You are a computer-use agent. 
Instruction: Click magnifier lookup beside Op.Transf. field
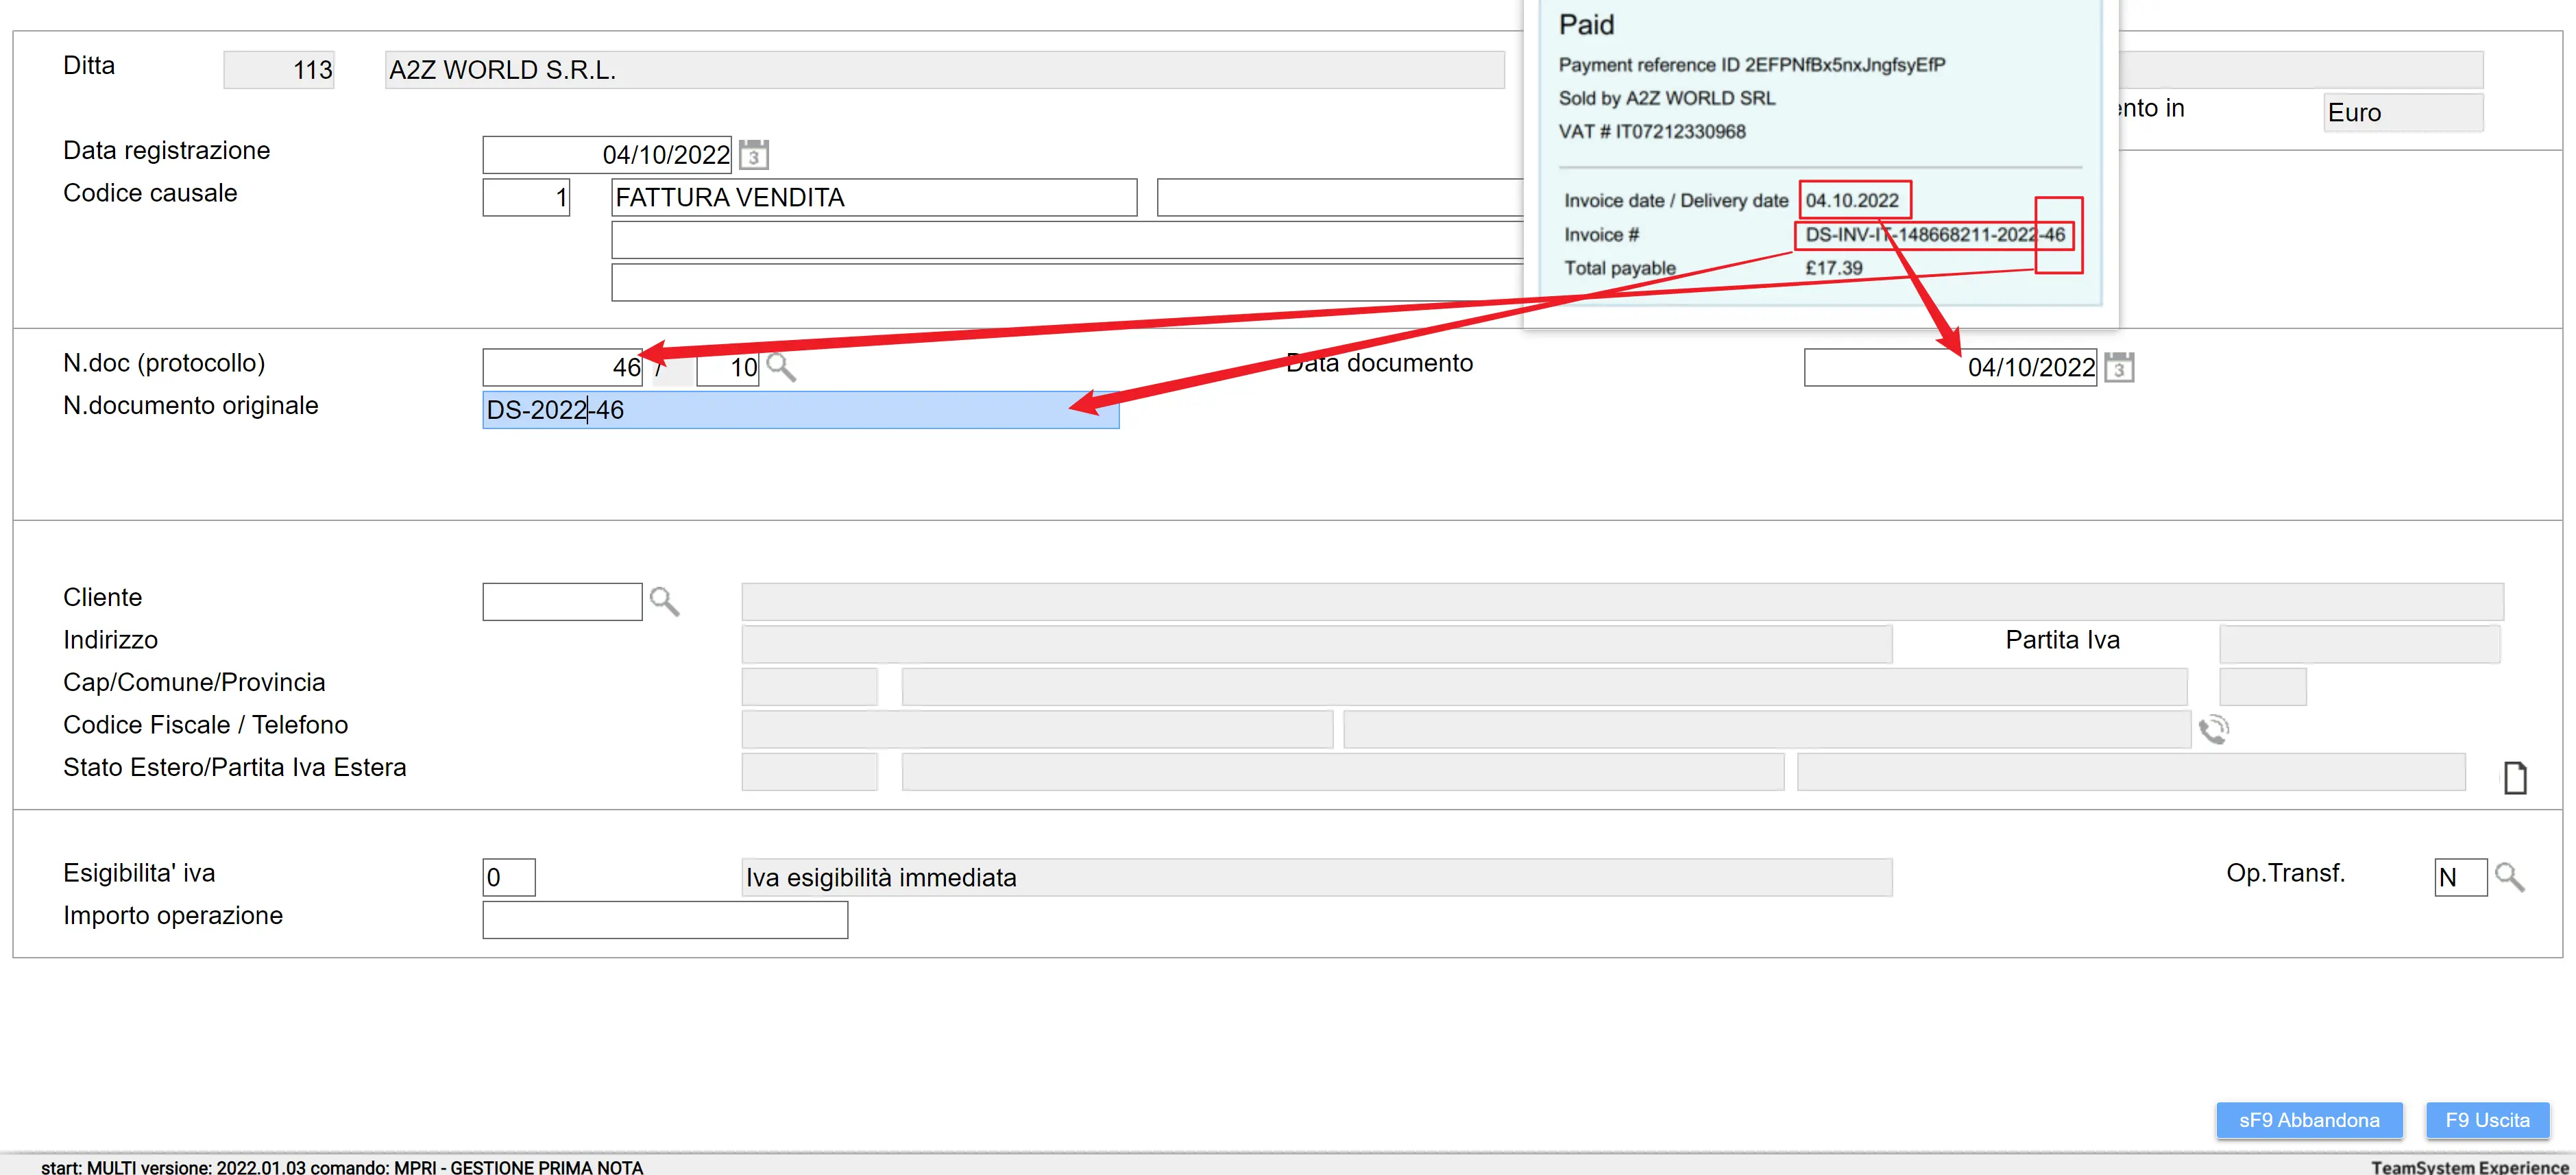(x=2509, y=877)
